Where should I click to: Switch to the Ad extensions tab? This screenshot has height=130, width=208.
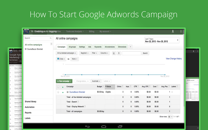pos(110,47)
